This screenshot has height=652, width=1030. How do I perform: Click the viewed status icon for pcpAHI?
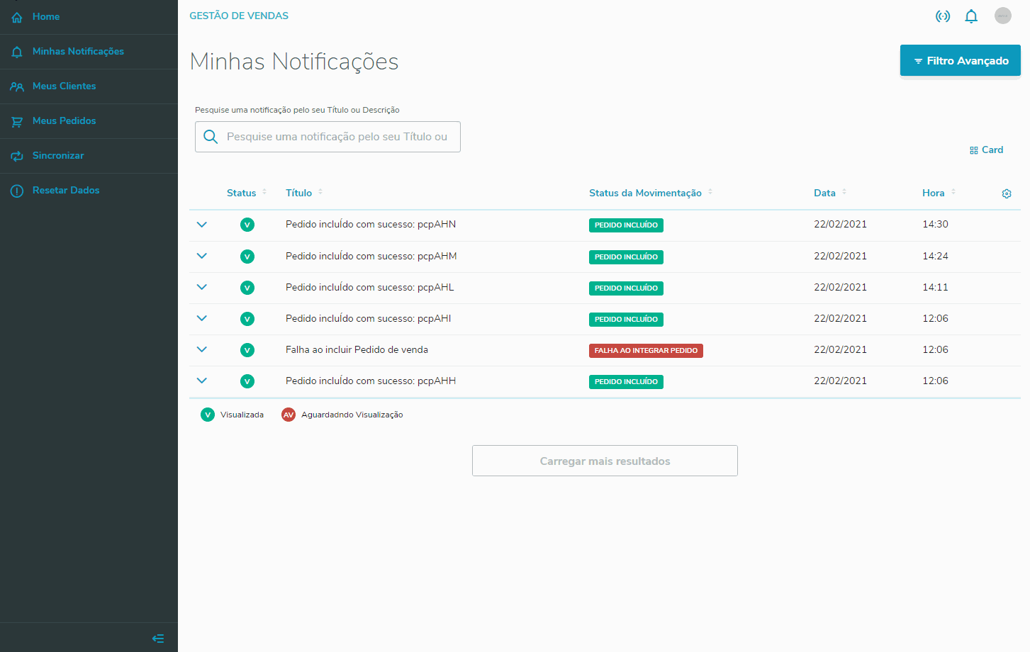pyautogui.click(x=247, y=319)
